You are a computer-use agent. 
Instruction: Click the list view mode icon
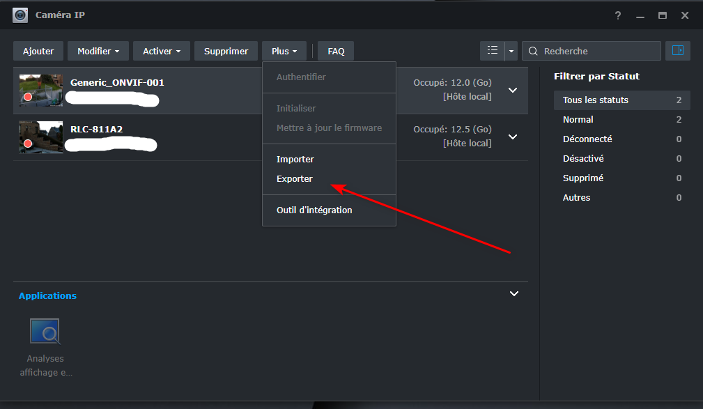[x=493, y=51]
